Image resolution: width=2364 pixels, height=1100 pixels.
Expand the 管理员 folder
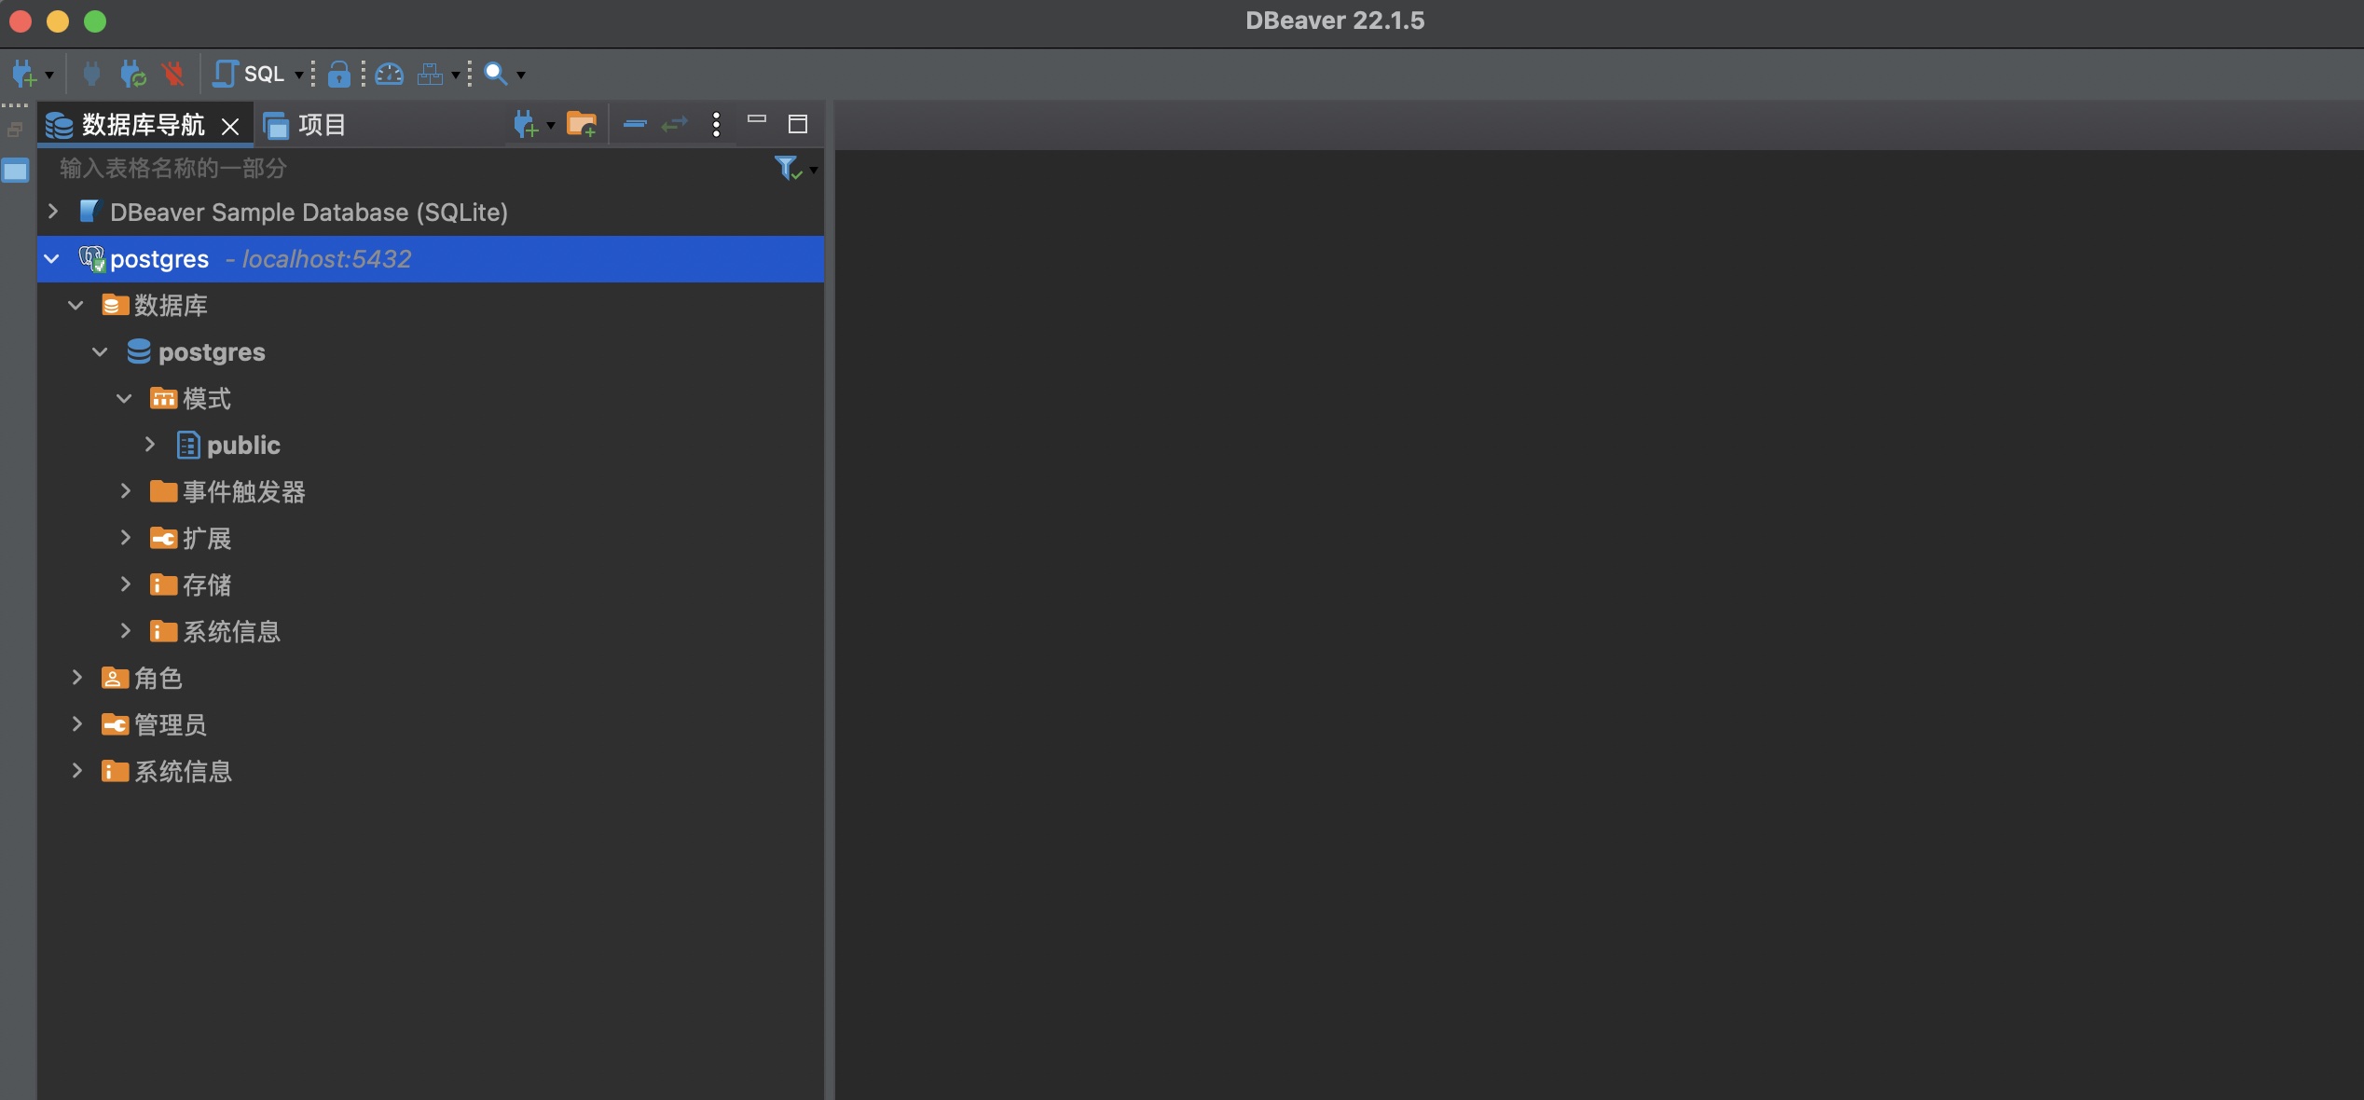coord(77,724)
